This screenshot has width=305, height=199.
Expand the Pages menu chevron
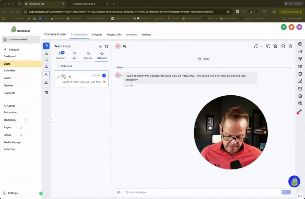(21, 128)
